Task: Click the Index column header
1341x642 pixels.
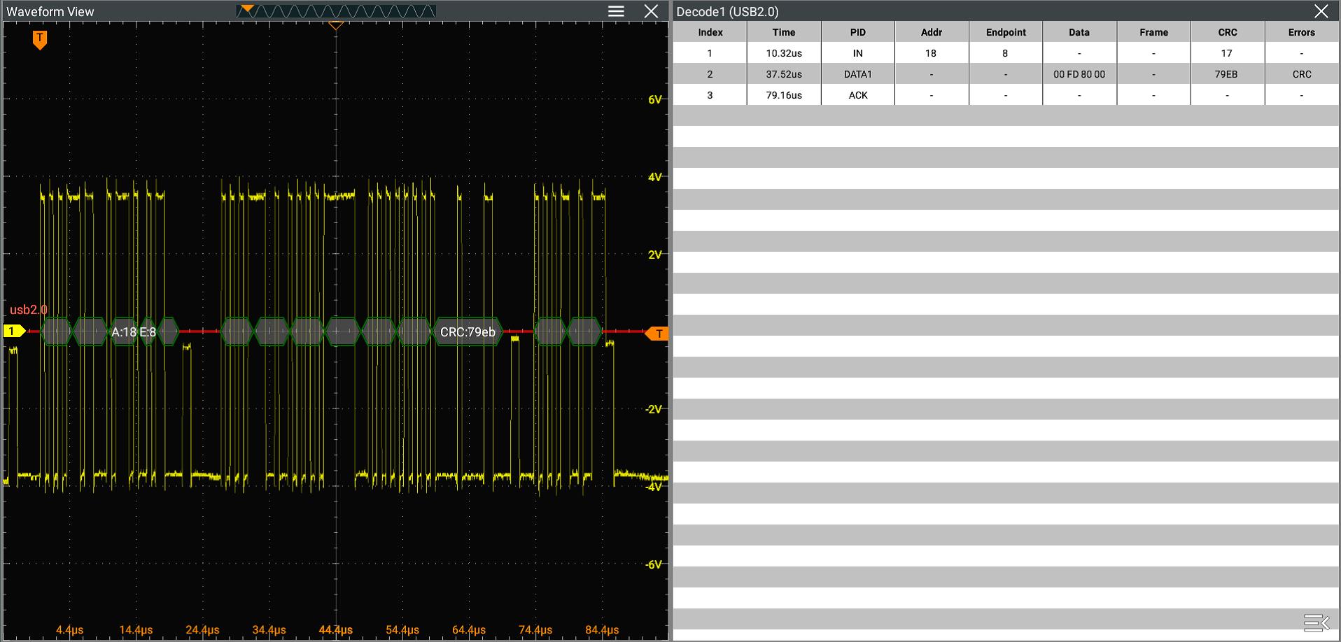Action: point(710,32)
